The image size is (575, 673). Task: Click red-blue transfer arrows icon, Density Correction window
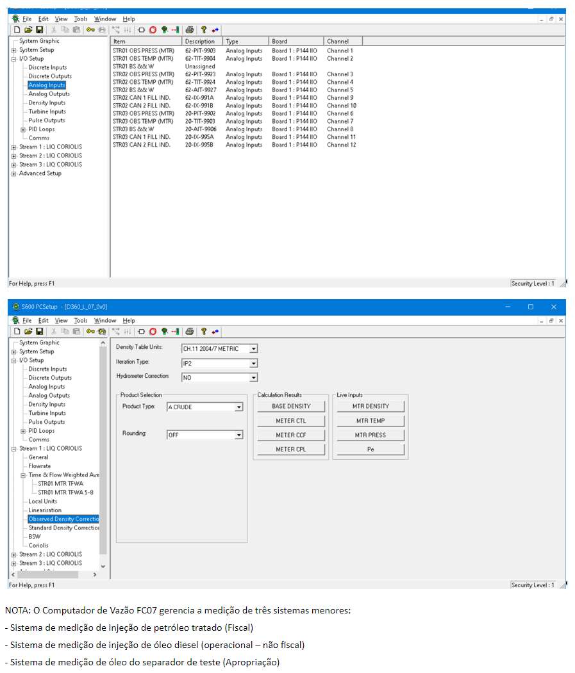[x=215, y=332]
